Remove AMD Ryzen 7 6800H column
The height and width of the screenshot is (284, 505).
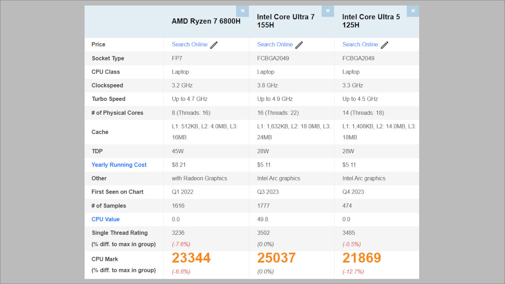[x=242, y=11]
